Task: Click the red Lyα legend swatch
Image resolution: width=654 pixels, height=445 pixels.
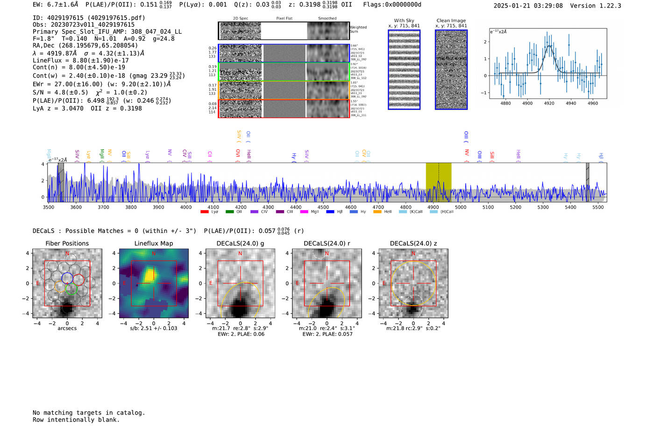Action: click(x=204, y=212)
